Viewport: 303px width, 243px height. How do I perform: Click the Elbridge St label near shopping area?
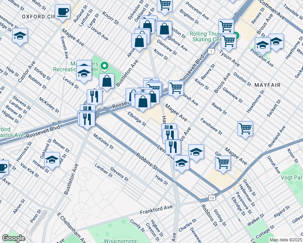pos(137,119)
